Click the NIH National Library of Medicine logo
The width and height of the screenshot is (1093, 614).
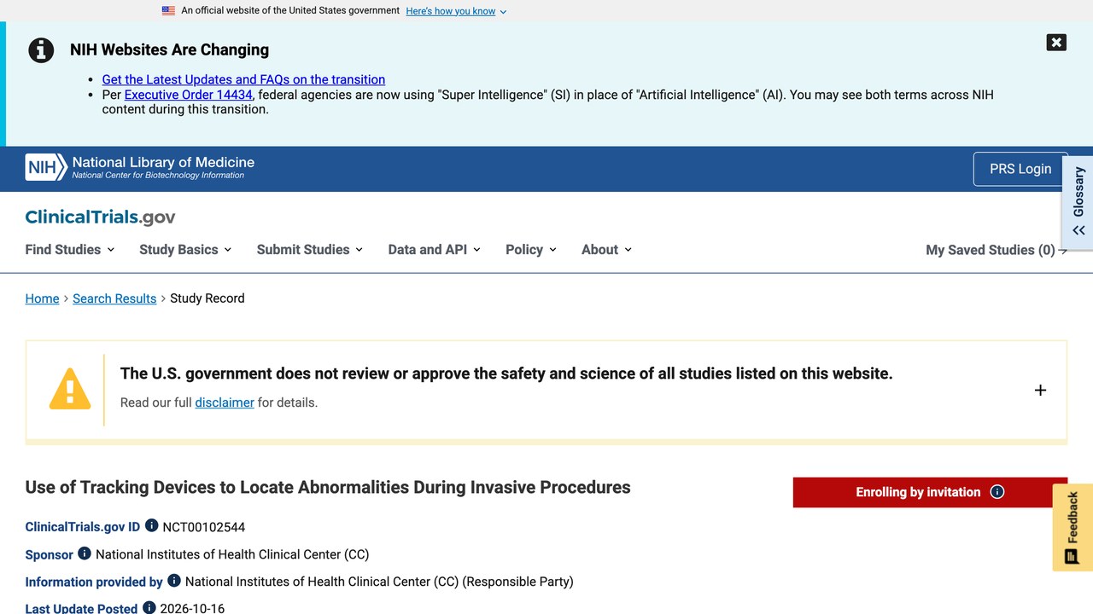140,167
